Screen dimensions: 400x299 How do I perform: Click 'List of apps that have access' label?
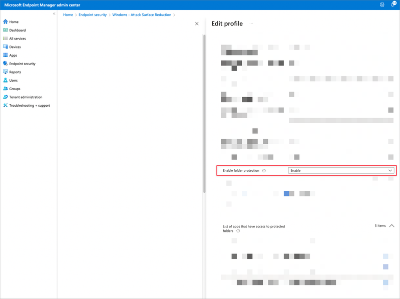pos(254,228)
